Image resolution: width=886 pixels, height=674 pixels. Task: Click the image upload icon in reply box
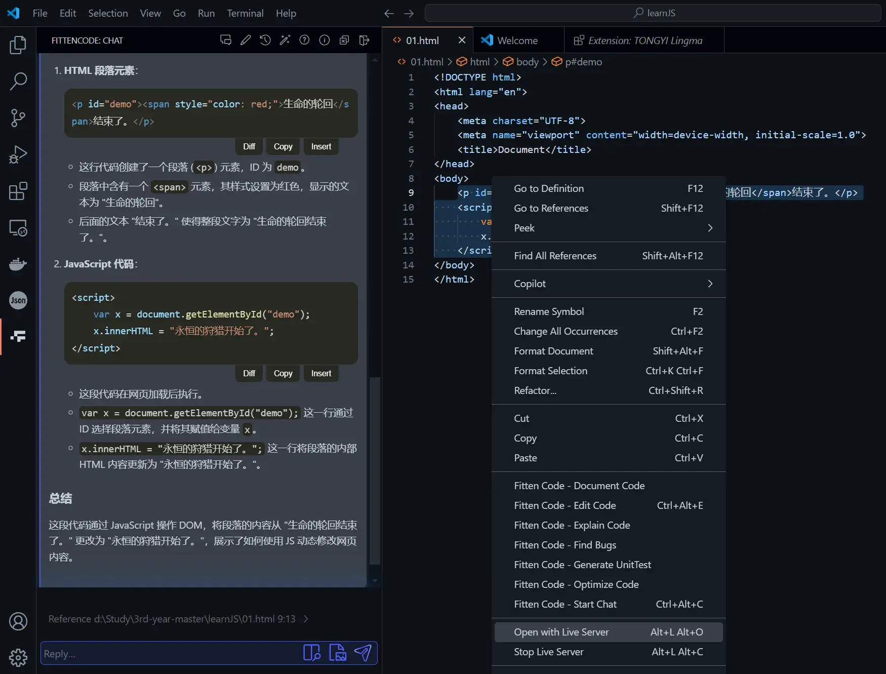pyautogui.click(x=338, y=653)
